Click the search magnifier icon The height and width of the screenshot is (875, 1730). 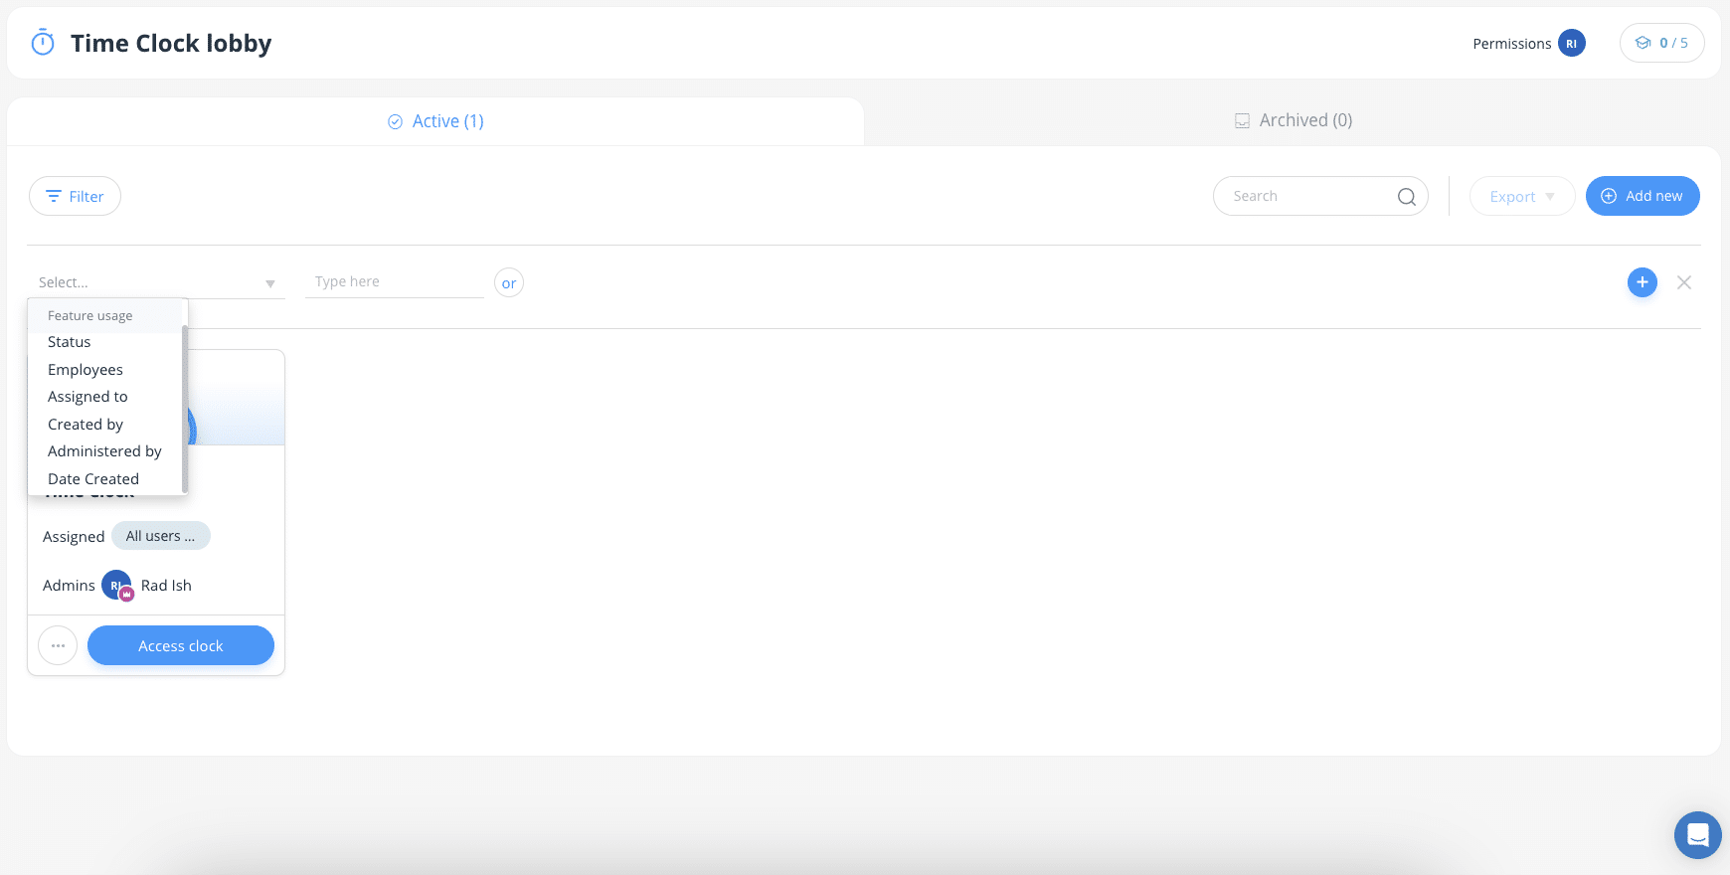pyautogui.click(x=1406, y=197)
